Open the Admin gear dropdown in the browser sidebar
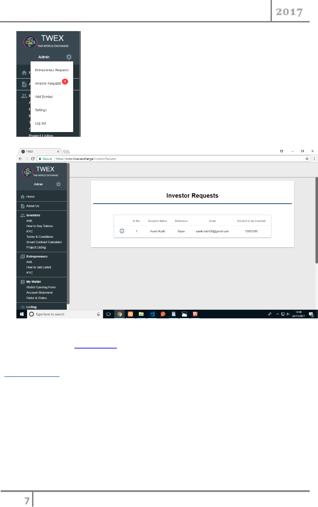The width and height of the screenshot is (318, 507). pyautogui.click(x=58, y=184)
